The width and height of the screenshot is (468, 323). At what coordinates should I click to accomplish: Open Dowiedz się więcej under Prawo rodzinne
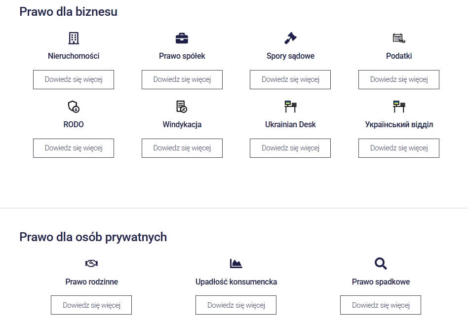point(91,305)
